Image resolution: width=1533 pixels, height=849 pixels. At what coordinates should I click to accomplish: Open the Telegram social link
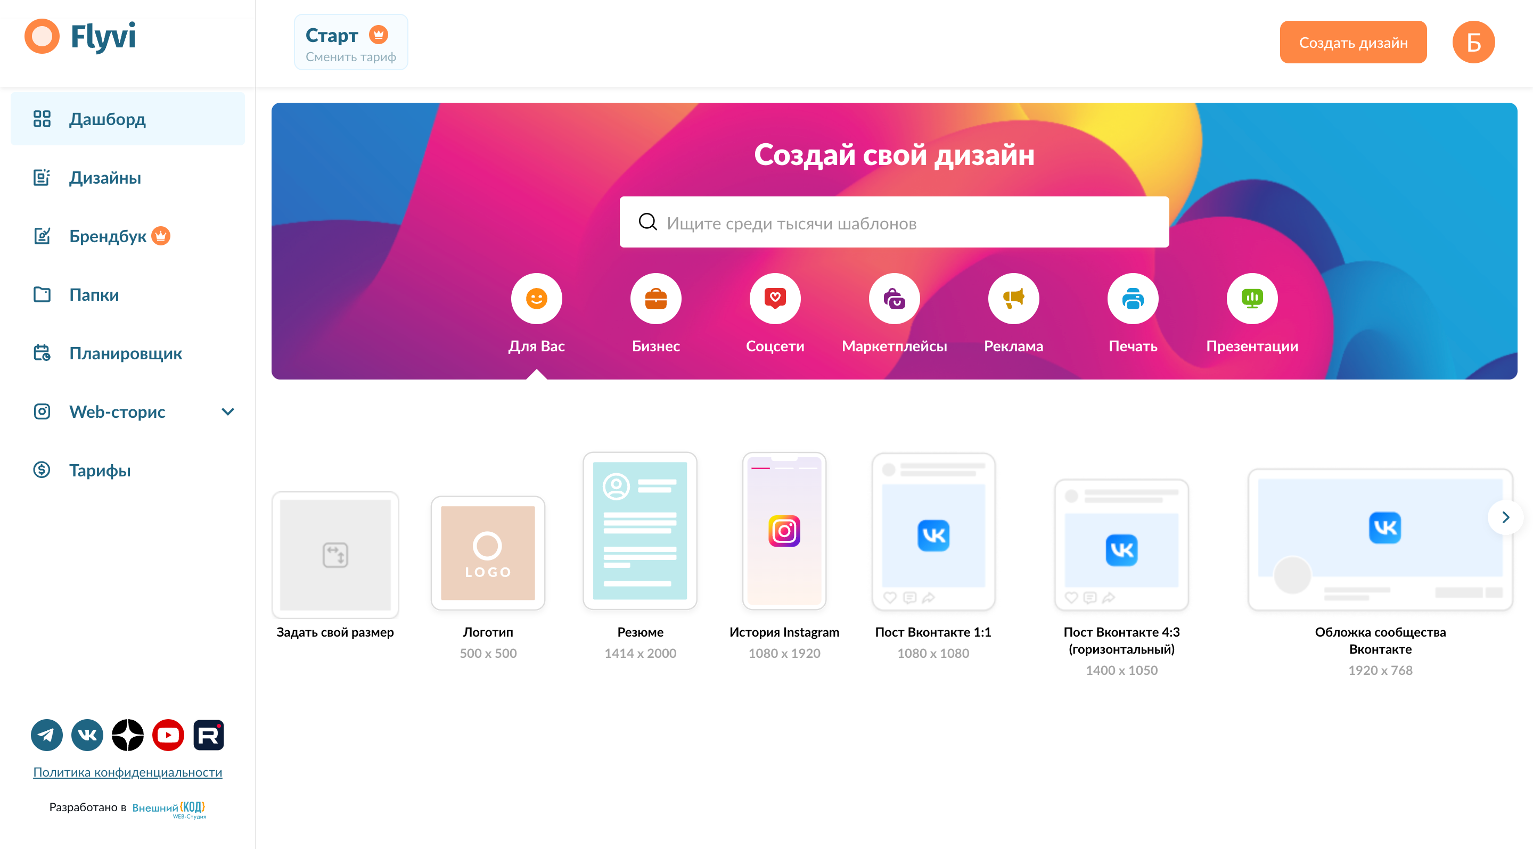tap(47, 735)
